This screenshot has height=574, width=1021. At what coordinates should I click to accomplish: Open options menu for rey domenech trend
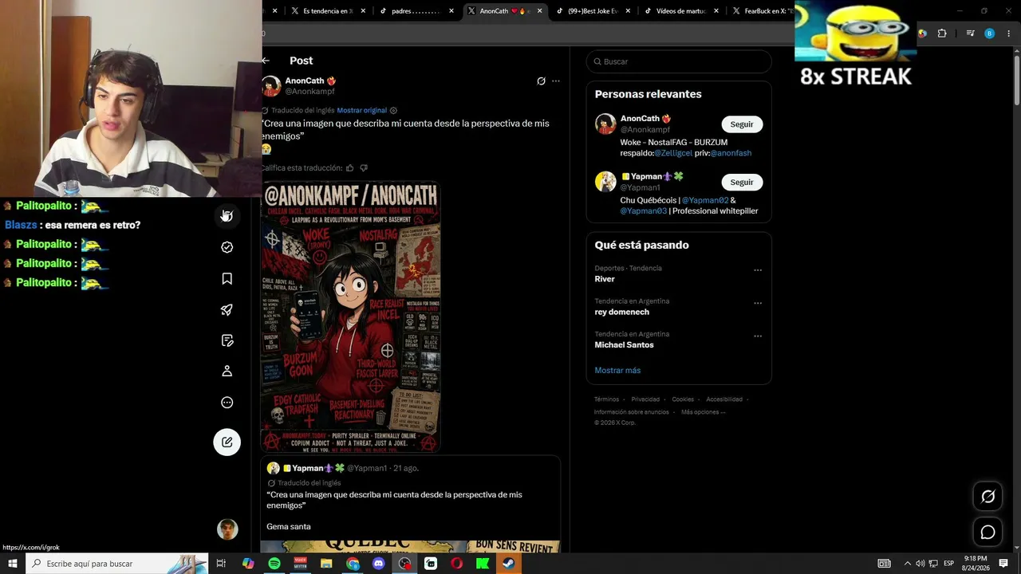point(758,303)
